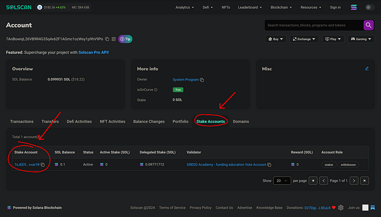Click the Delegated Stake (SOL) column header

[x=157, y=152]
